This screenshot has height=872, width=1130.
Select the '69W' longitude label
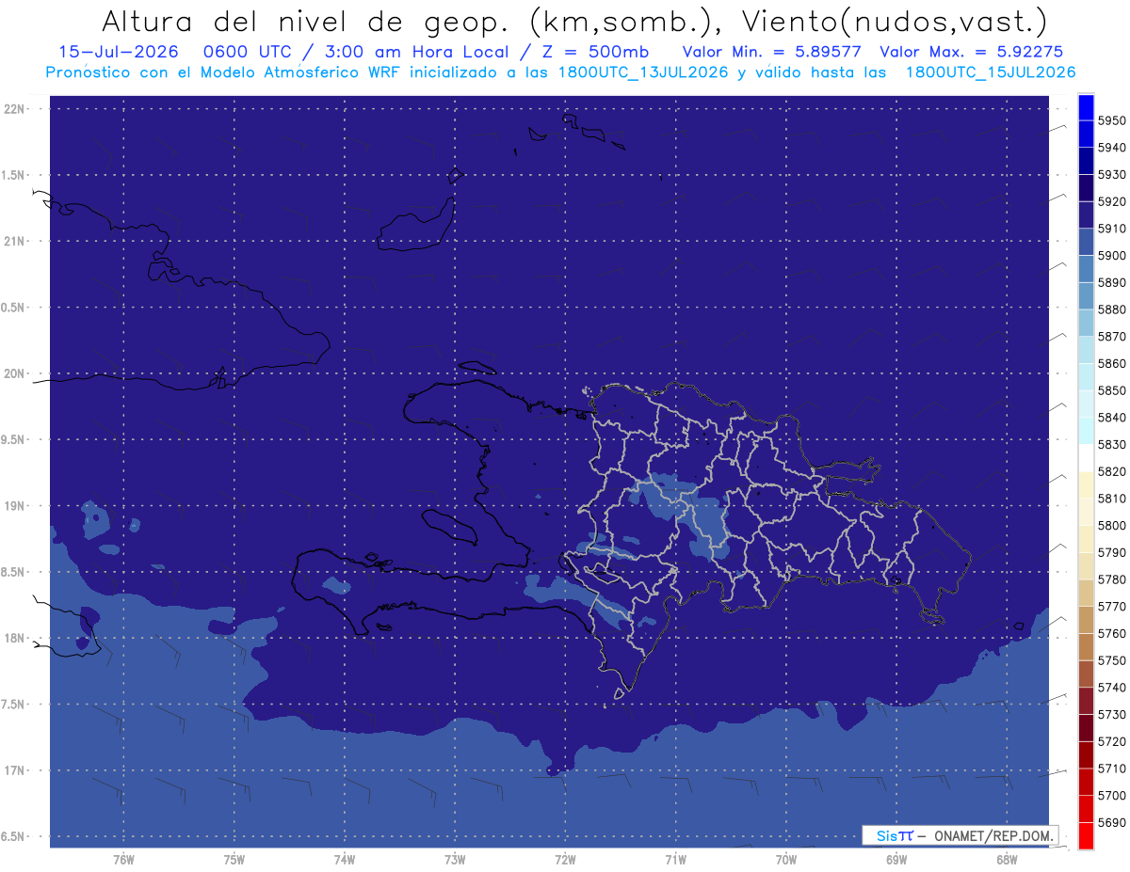click(x=896, y=860)
